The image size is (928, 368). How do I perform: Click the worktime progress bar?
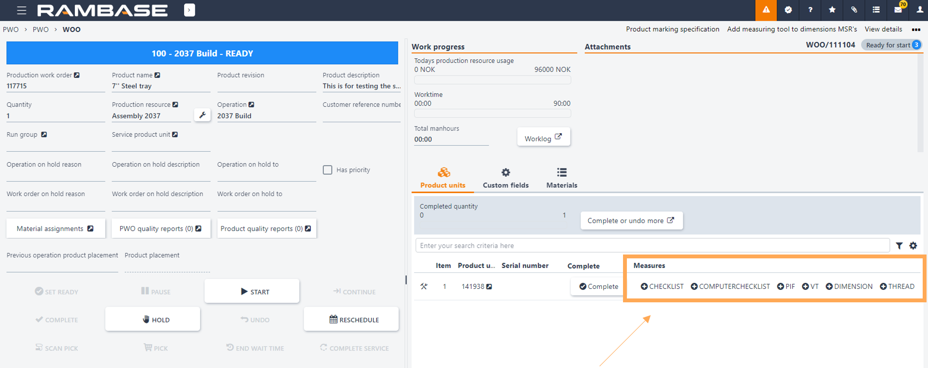pyautogui.click(x=493, y=113)
